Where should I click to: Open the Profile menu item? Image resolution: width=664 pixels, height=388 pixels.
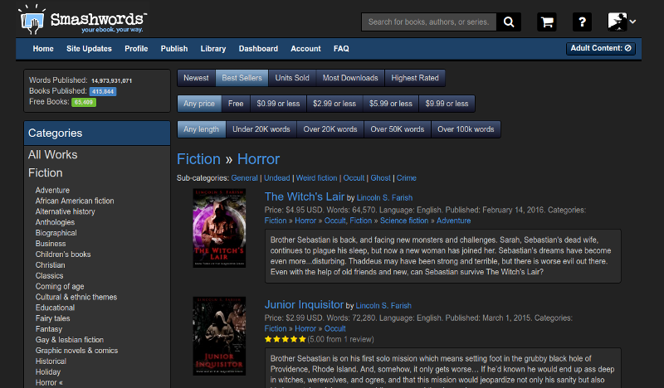pyautogui.click(x=136, y=49)
